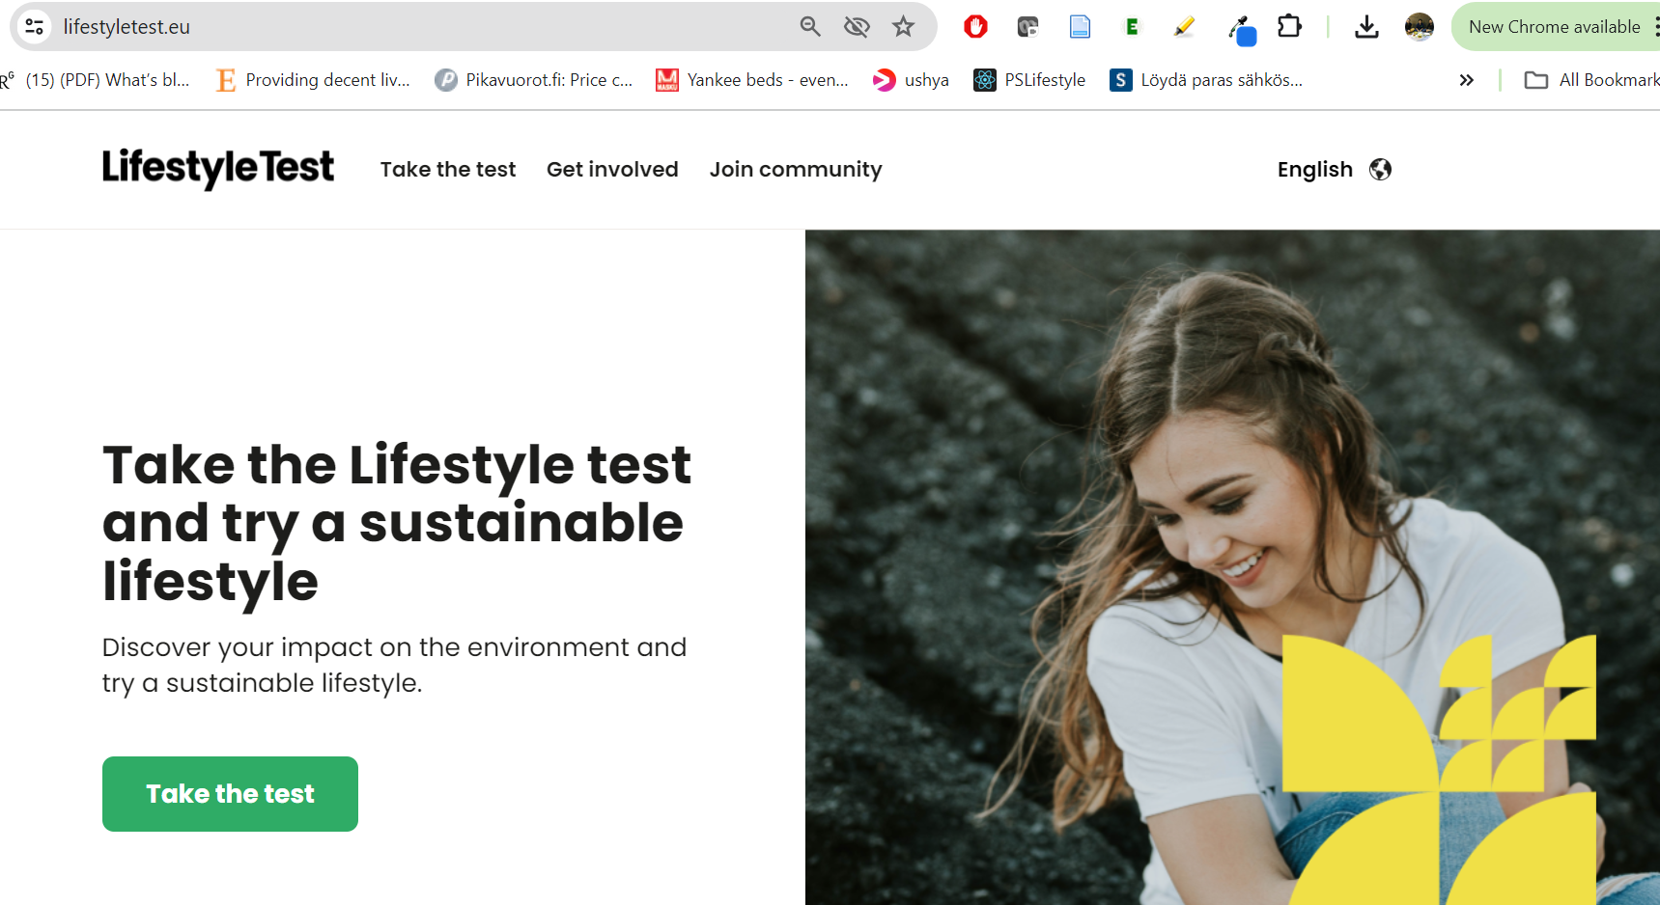Select 'Join community' in the site navigation
Screen dimensions: 1660x905
point(796,170)
